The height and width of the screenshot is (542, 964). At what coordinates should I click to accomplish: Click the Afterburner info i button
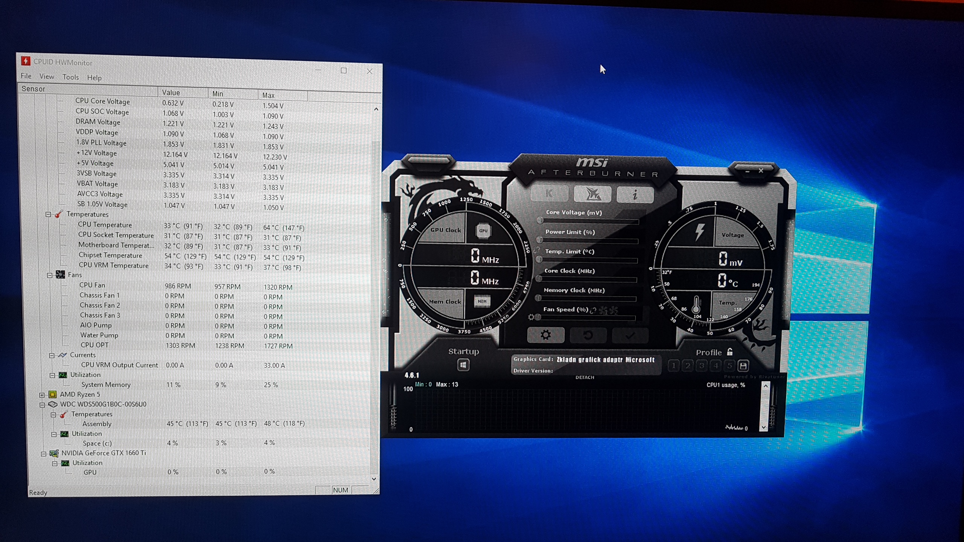click(635, 195)
